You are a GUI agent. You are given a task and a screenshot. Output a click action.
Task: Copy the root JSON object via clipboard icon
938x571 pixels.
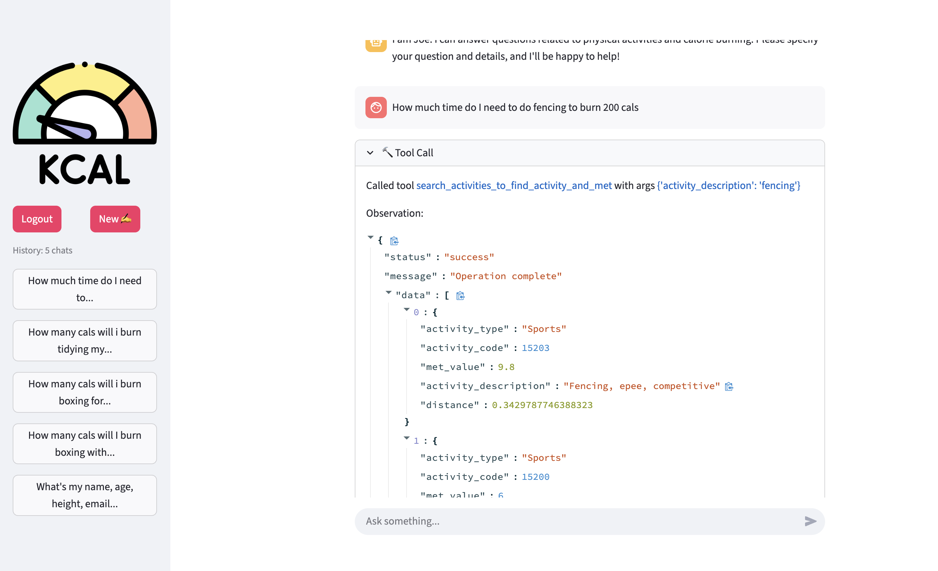[x=394, y=241]
